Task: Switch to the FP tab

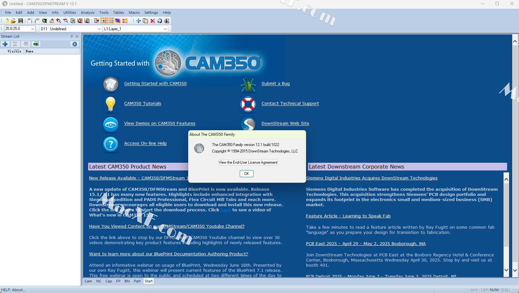Action: (118, 281)
